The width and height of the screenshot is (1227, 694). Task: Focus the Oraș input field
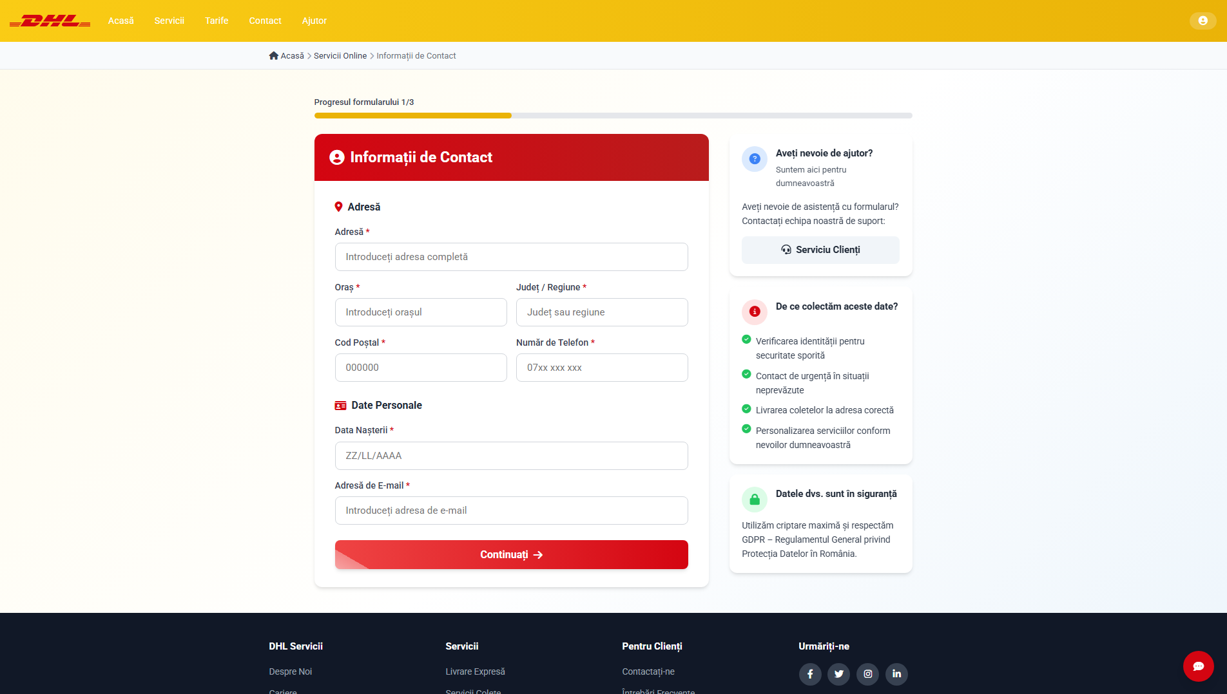coord(421,312)
